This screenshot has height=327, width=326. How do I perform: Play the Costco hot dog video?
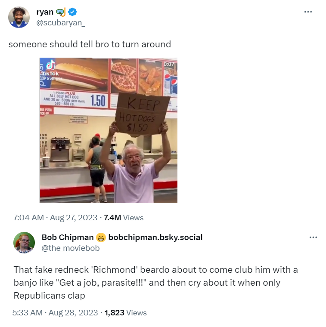(109, 130)
